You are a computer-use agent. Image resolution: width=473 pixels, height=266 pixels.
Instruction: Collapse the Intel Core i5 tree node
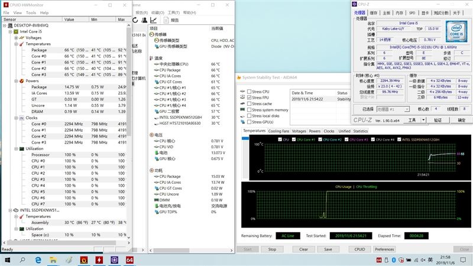point(10,31)
